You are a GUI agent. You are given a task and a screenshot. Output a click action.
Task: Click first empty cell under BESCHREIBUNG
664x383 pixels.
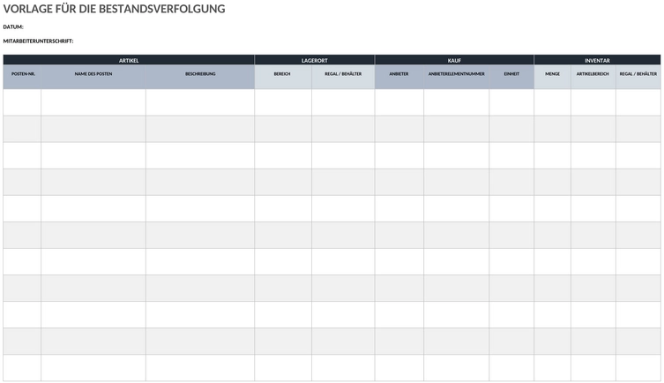click(200, 102)
